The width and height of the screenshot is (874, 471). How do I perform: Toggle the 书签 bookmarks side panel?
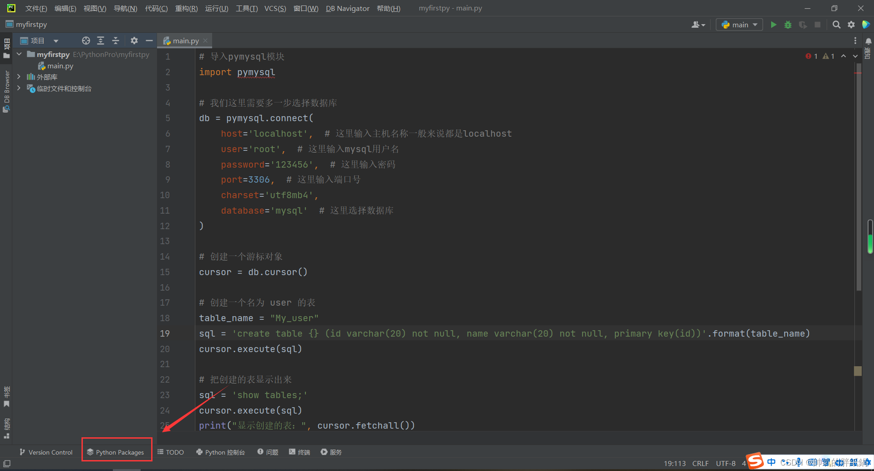click(6, 397)
